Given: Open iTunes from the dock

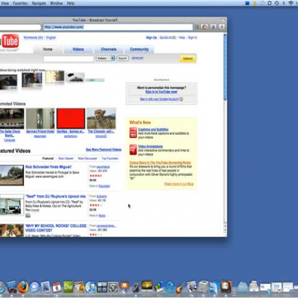Looking at the screenshot, I should pos(91,287).
